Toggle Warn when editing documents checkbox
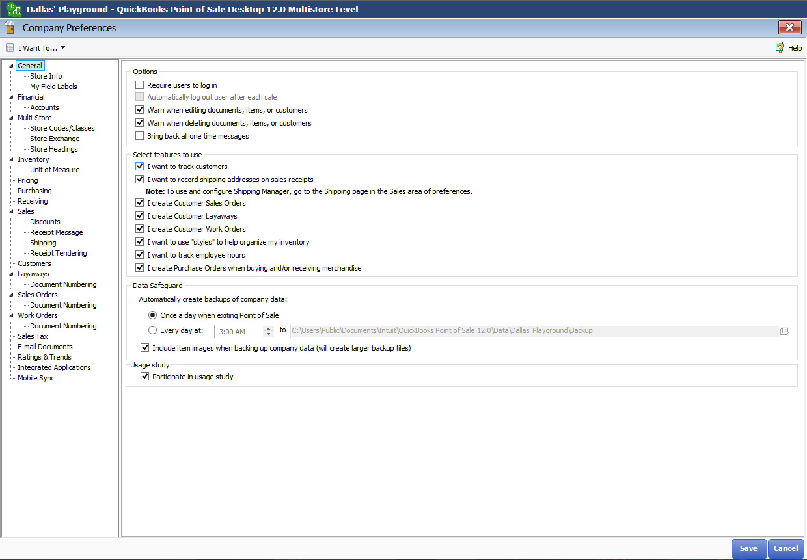Screen dimensions: 807x560 pos(139,110)
